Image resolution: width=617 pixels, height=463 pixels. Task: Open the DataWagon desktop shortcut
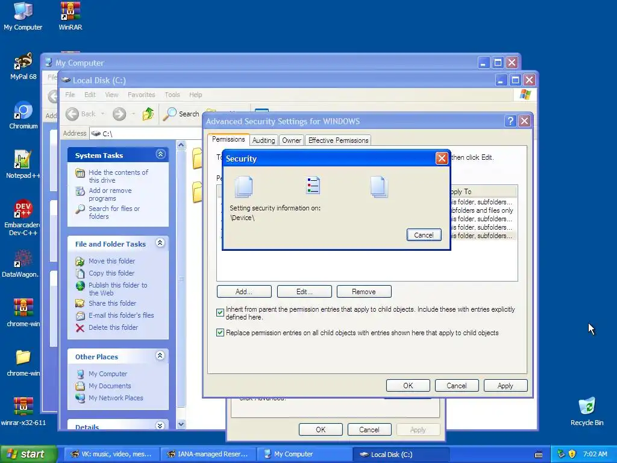[x=20, y=263]
